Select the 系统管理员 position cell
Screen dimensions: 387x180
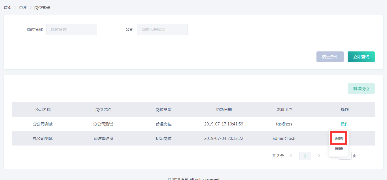coord(103,138)
